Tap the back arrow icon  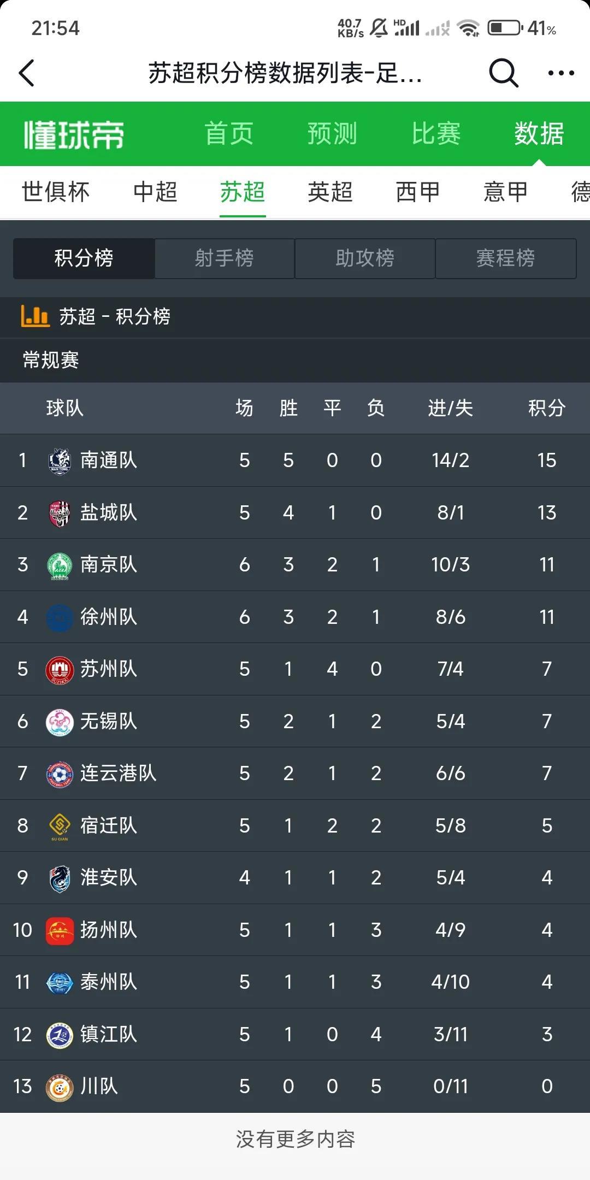[x=27, y=73]
